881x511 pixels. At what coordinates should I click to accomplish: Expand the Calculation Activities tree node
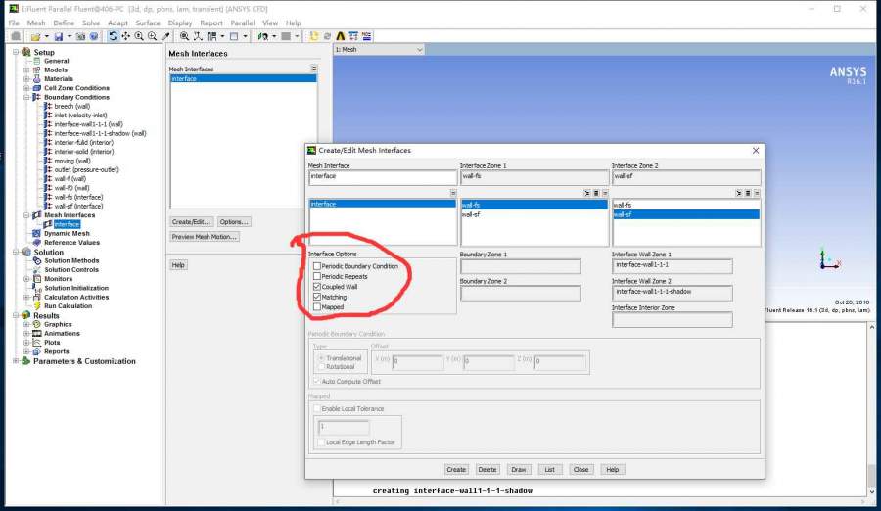point(26,297)
